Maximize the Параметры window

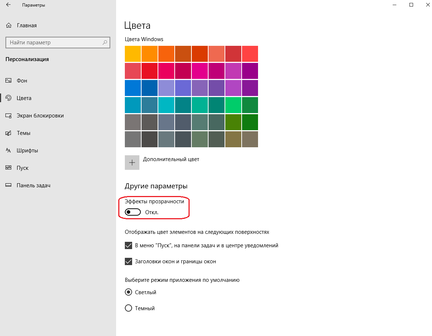pos(411,5)
